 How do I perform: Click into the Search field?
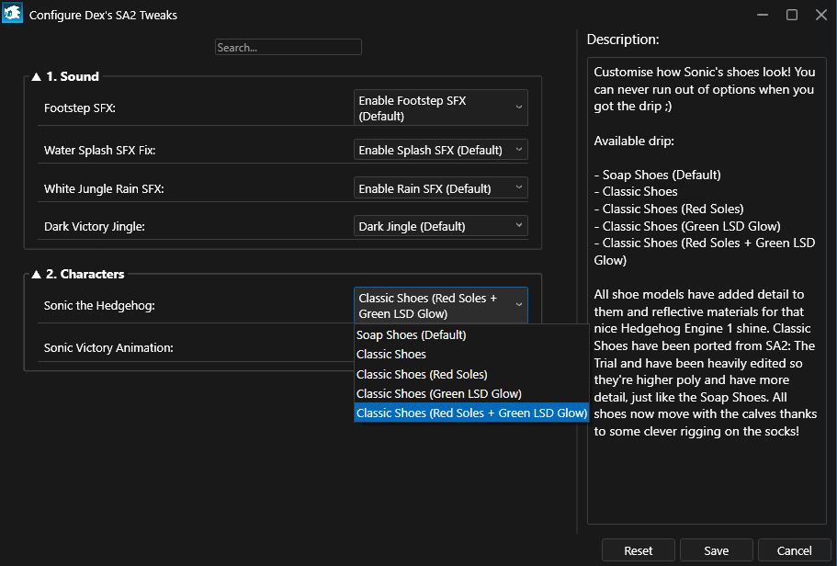pos(288,47)
